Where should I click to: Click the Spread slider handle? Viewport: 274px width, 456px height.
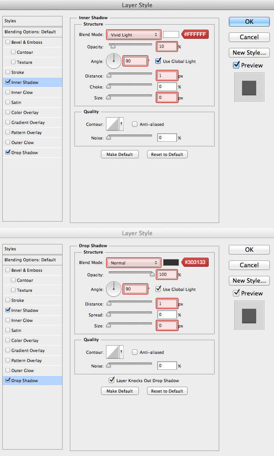[109, 314]
